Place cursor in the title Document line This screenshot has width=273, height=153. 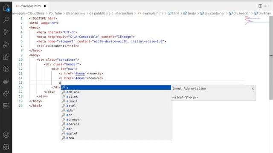coord(58,46)
